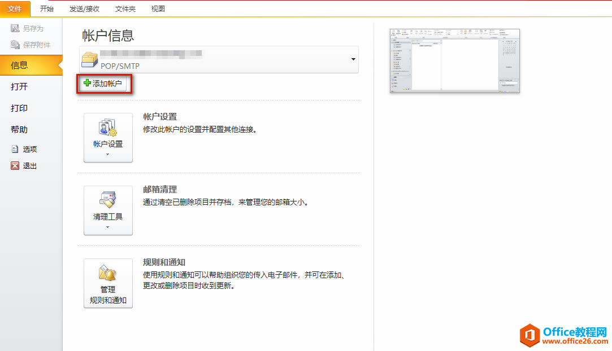Screen dimensions: 612x351
Task: Choose 打印 from the backstage menu
Action: pyautogui.click(x=19, y=108)
